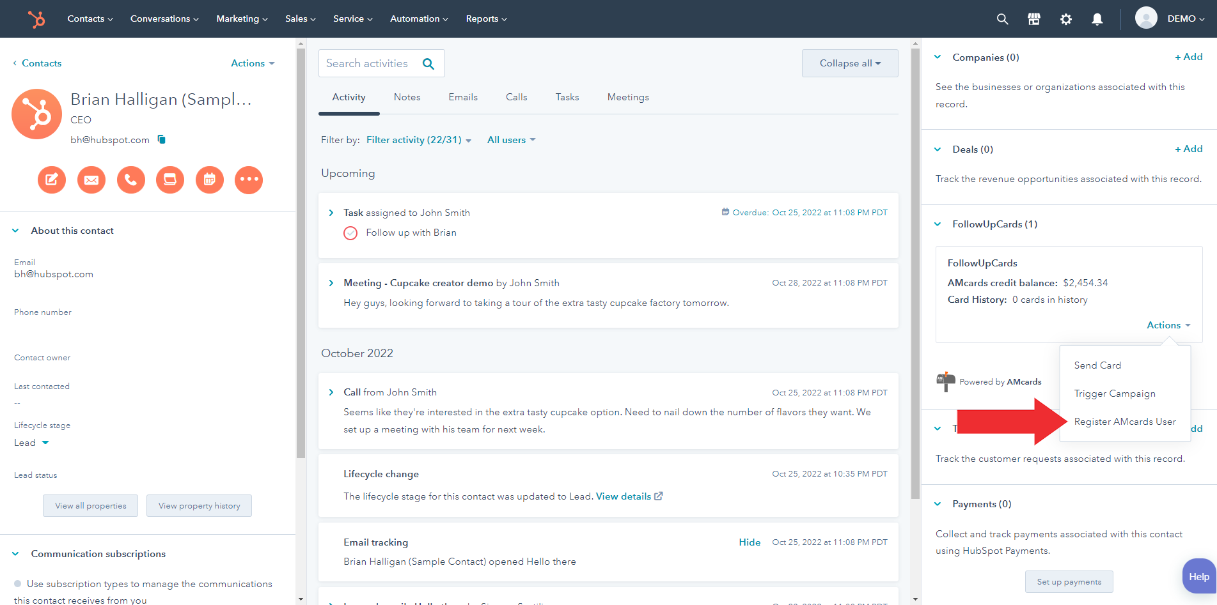Image resolution: width=1217 pixels, height=605 pixels.
Task: Switch to the Calls tab
Action: 517,97
